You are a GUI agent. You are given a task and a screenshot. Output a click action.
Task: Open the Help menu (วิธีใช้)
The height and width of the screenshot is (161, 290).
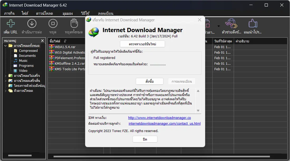(85, 13)
